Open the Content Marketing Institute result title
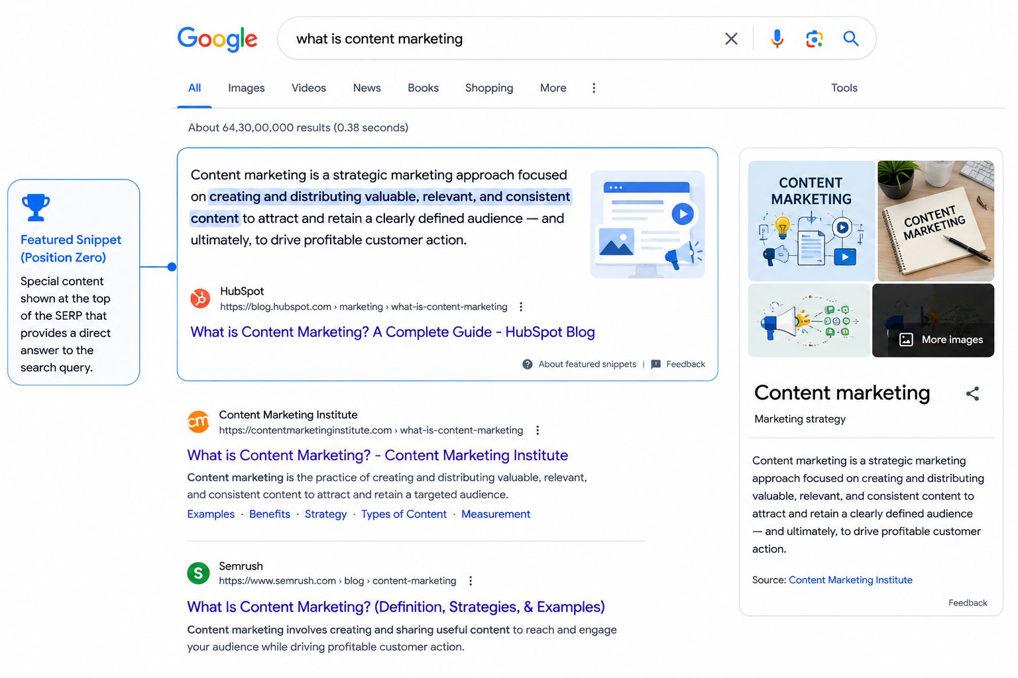The image size is (1018, 678). 378,456
